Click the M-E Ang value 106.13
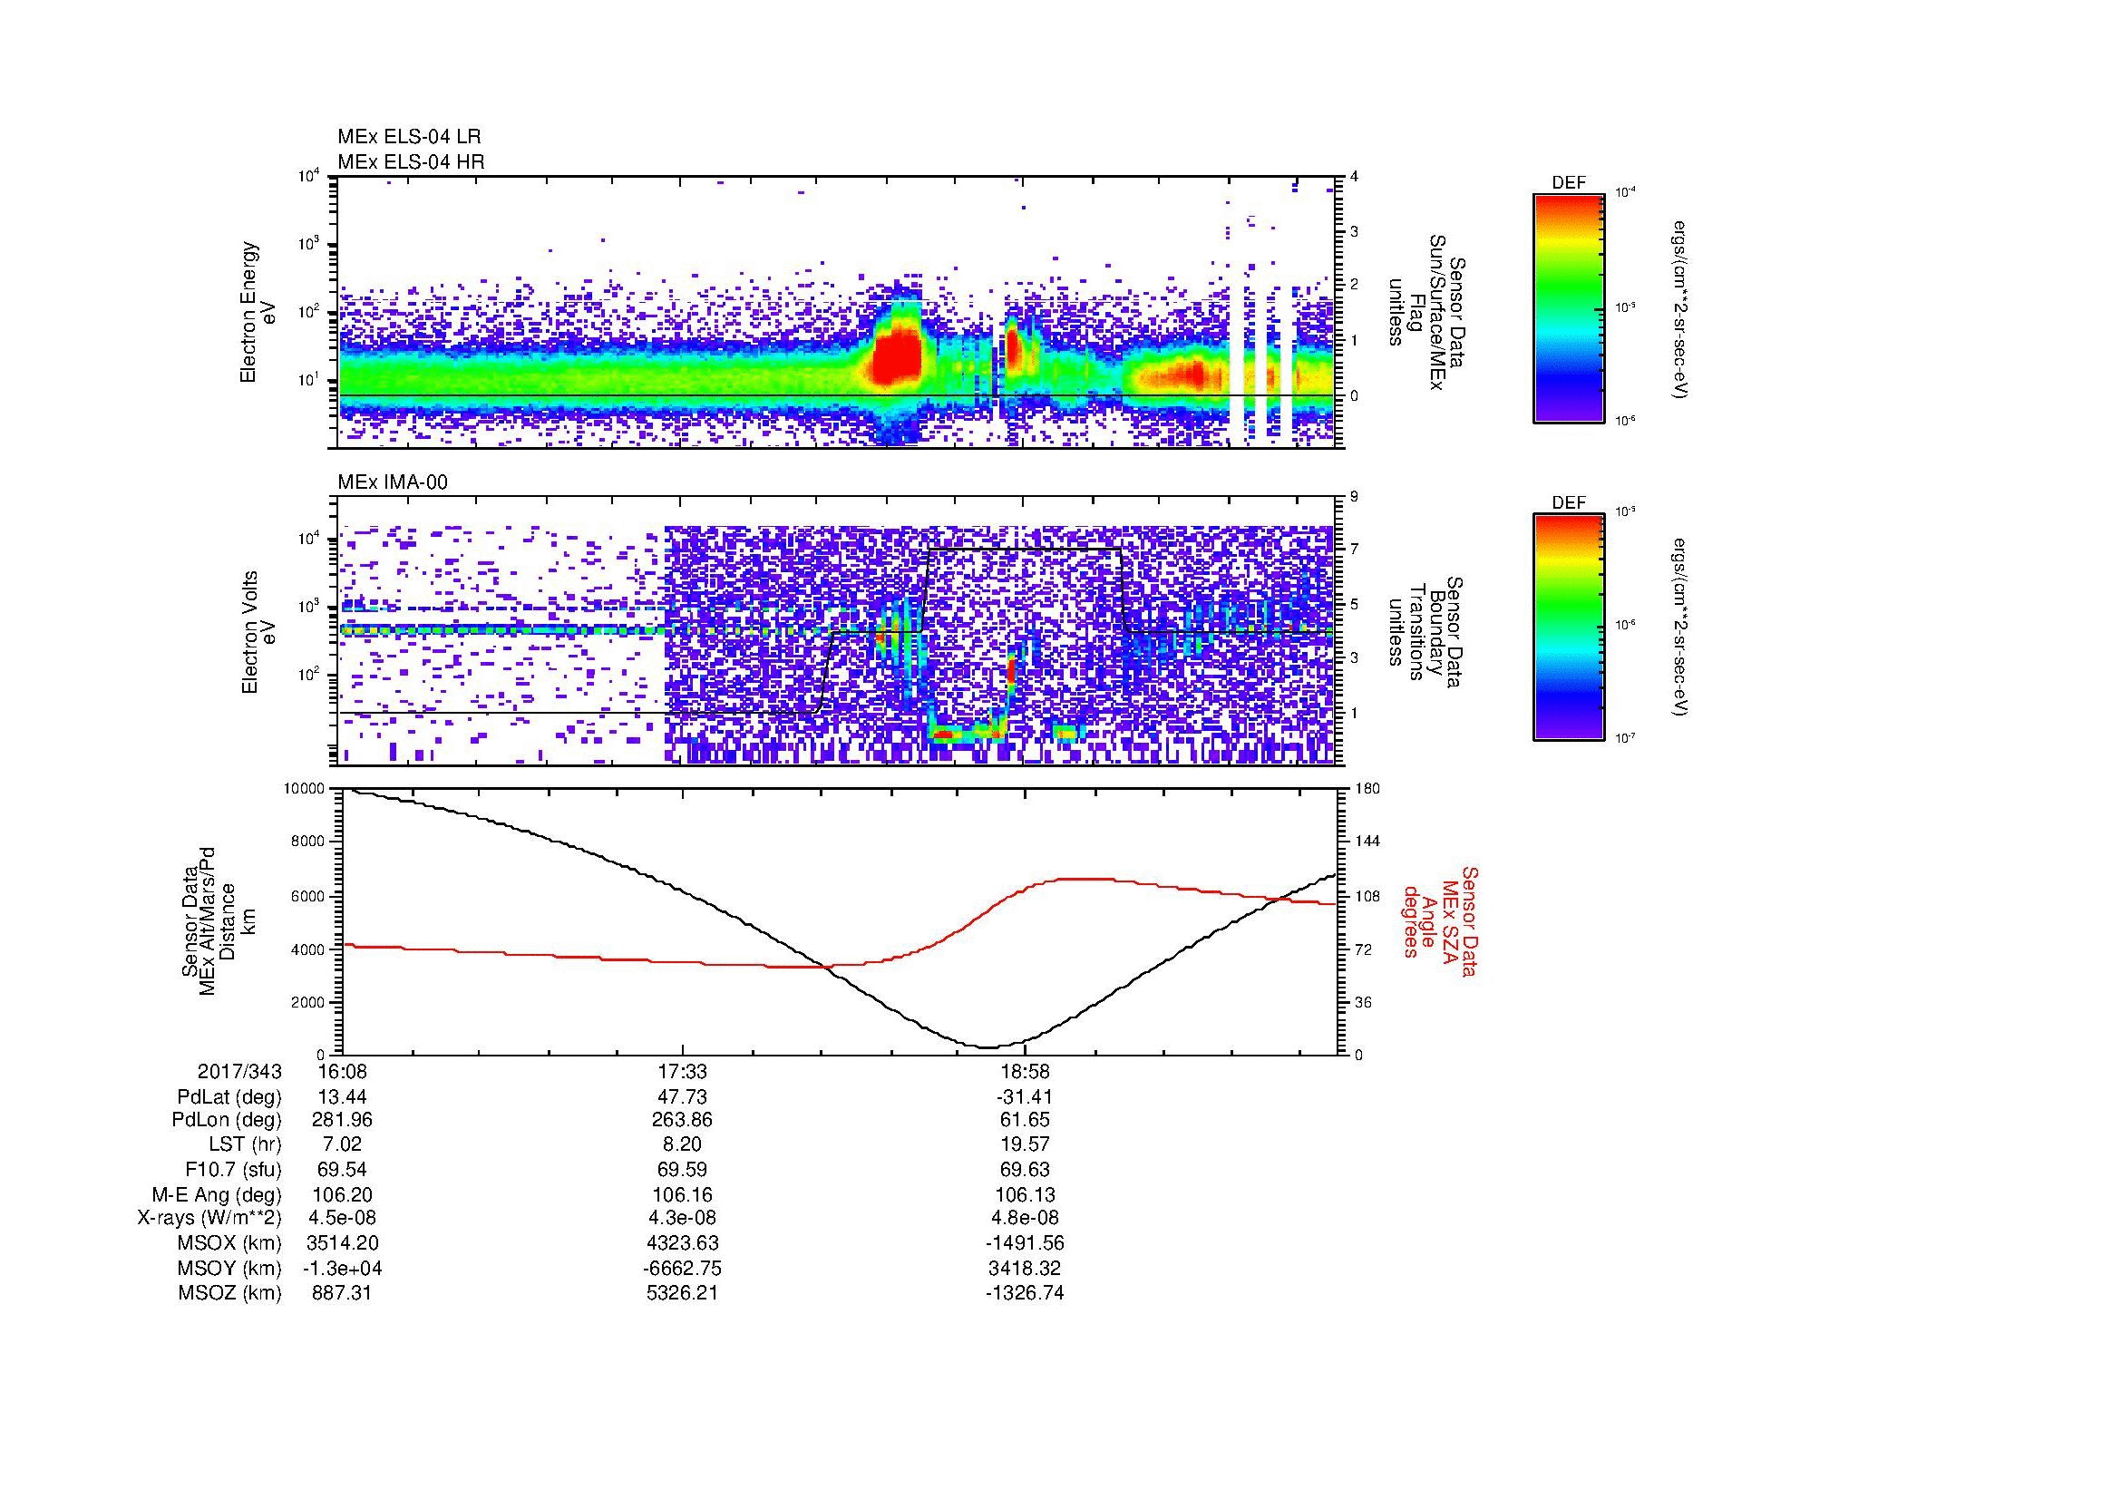Viewport: 2121px width, 1499px height. pos(1025,1195)
